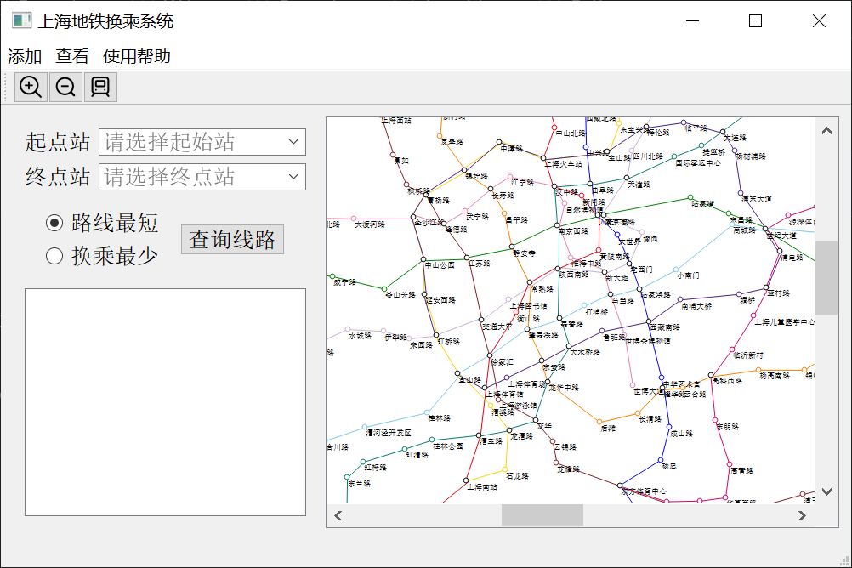The height and width of the screenshot is (568, 852).
Task: Click the metro train toolbar icon
Action: [100, 86]
